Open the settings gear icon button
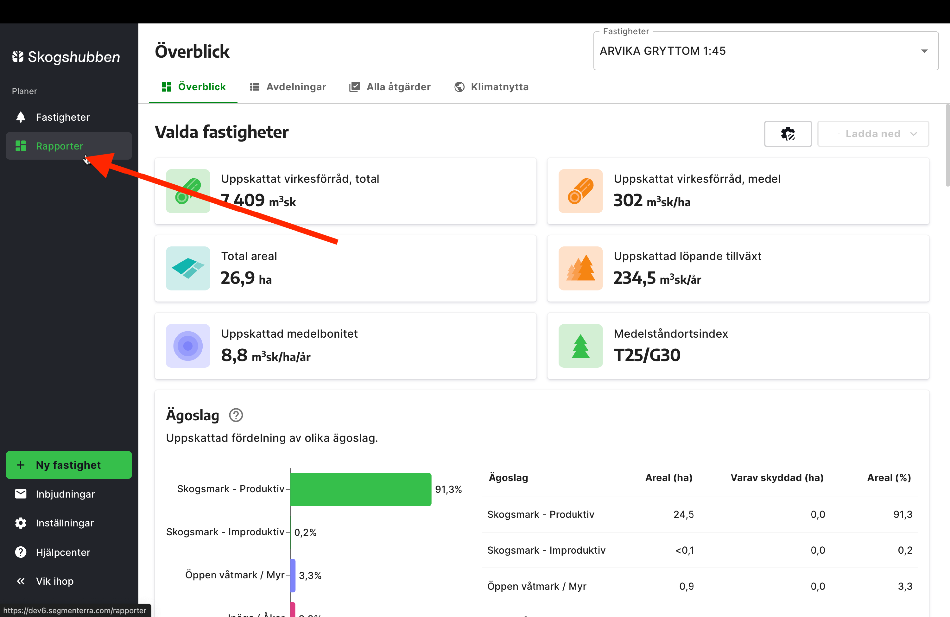The width and height of the screenshot is (950, 617). coord(787,134)
